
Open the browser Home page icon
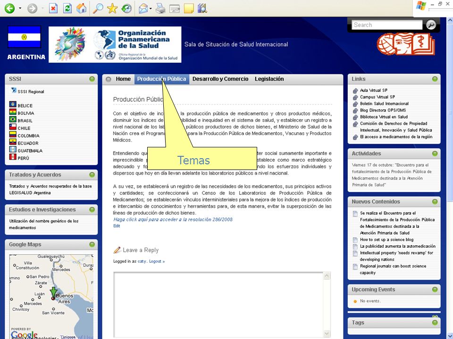pos(82,8)
